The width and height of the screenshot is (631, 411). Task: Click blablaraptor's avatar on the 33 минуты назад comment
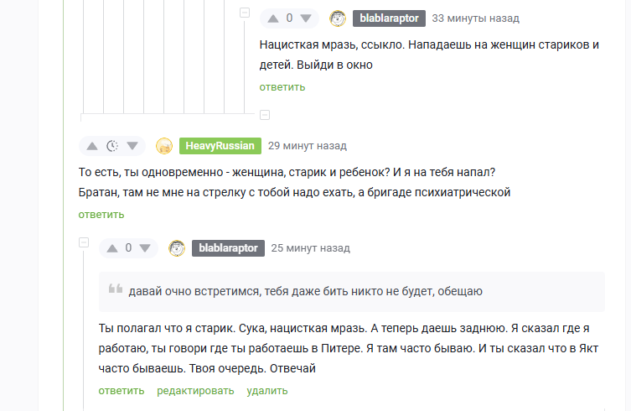click(338, 18)
